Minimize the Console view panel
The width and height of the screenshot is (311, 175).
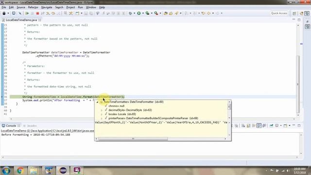294,125
